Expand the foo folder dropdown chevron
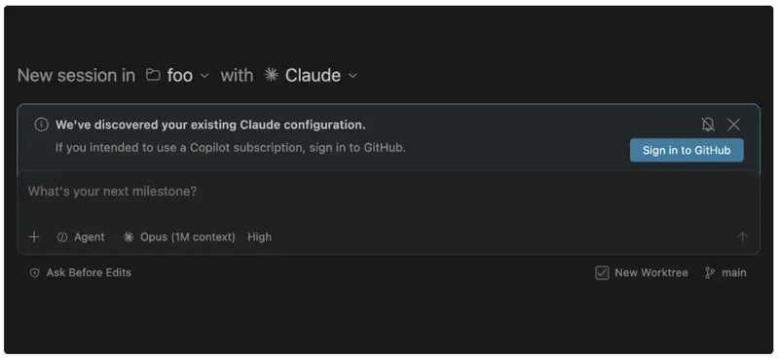779x358 pixels. pyautogui.click(x=204, y=76)
